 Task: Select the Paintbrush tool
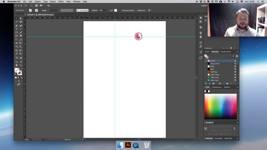(x=21, y=32)
